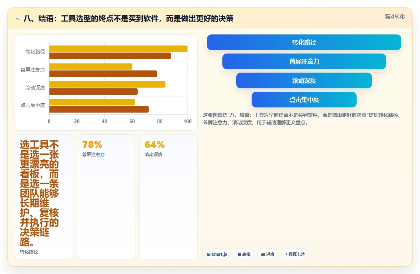Click the 转化路径 caption under the quote
This screenshot has width=420, height=274.
[29, 252]
